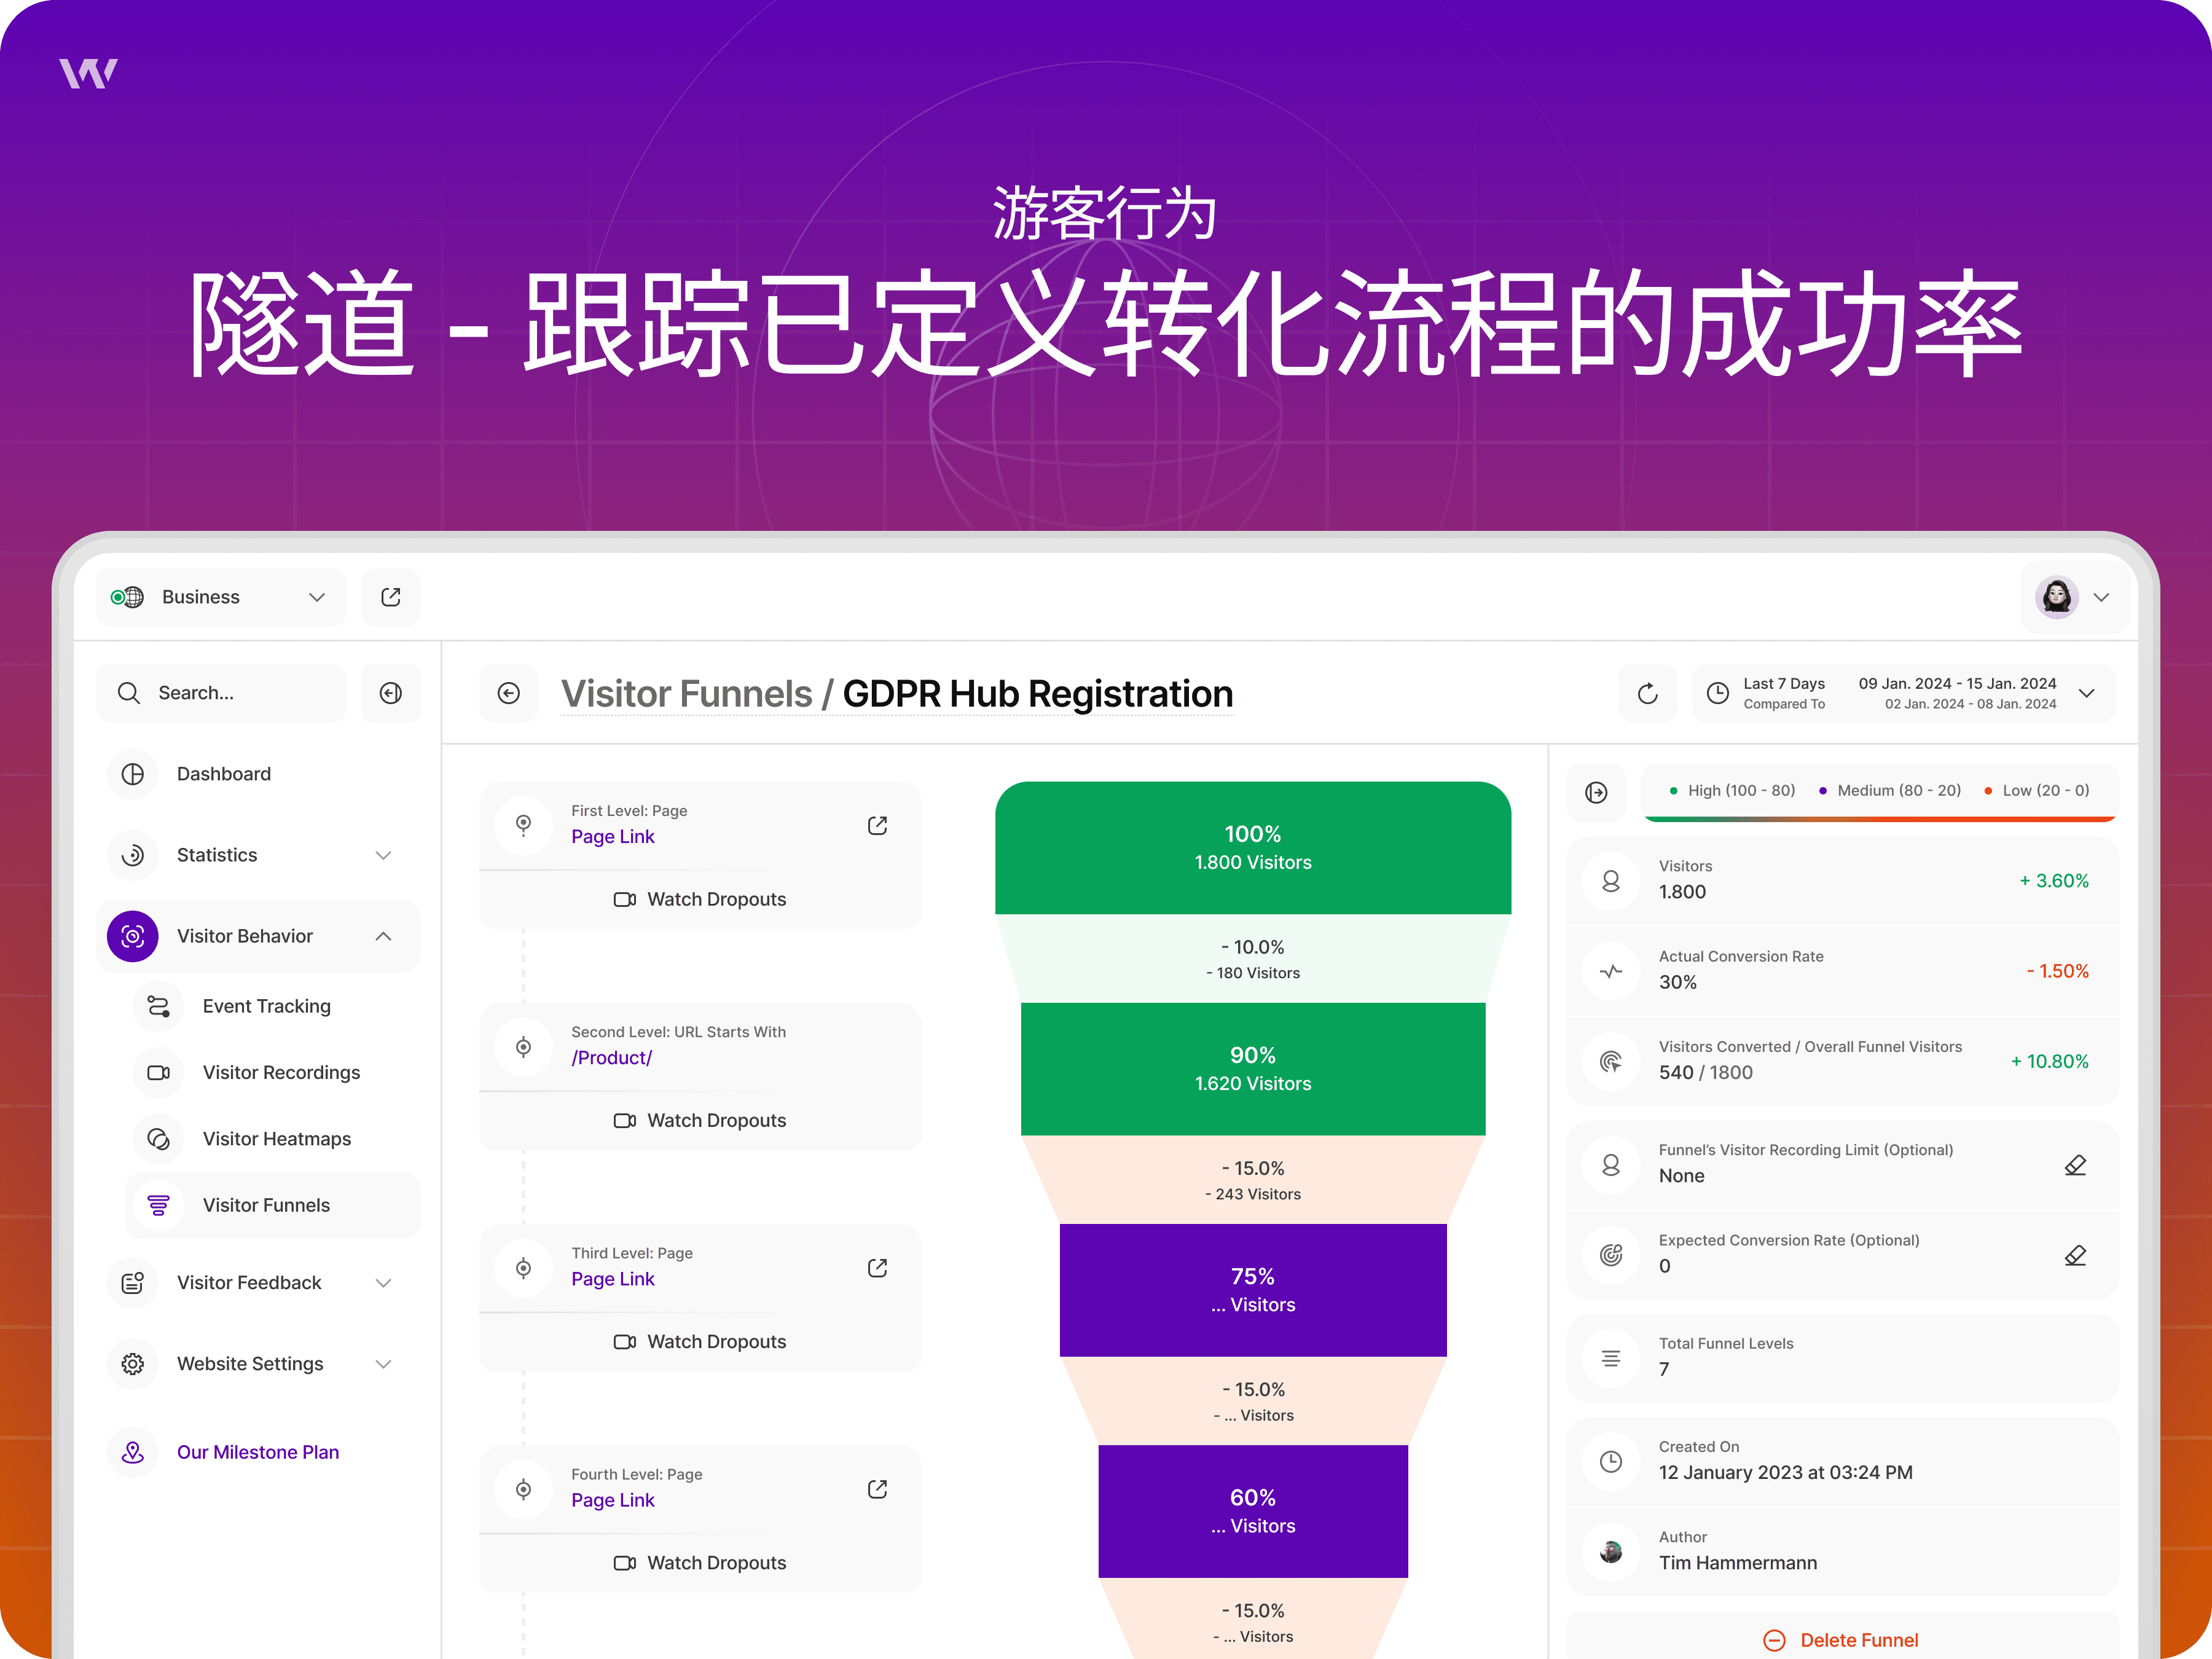Expand the Visitor Feedback section chevron
This screenshot has width=2212, height=1659.
pos(383,1283)
